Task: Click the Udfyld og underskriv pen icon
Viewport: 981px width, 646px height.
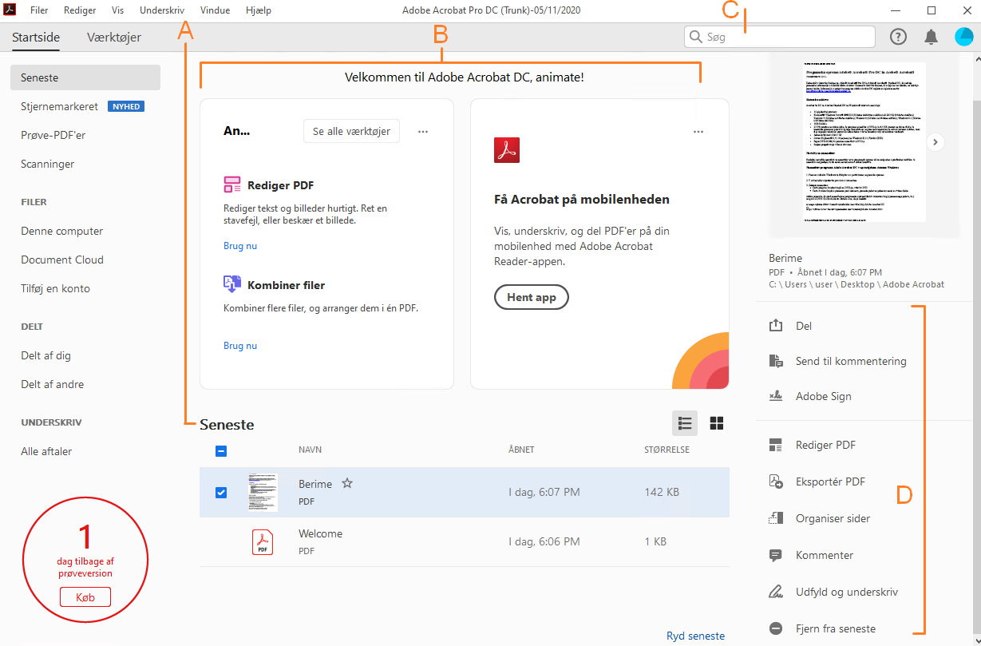Action: (776, 592)
